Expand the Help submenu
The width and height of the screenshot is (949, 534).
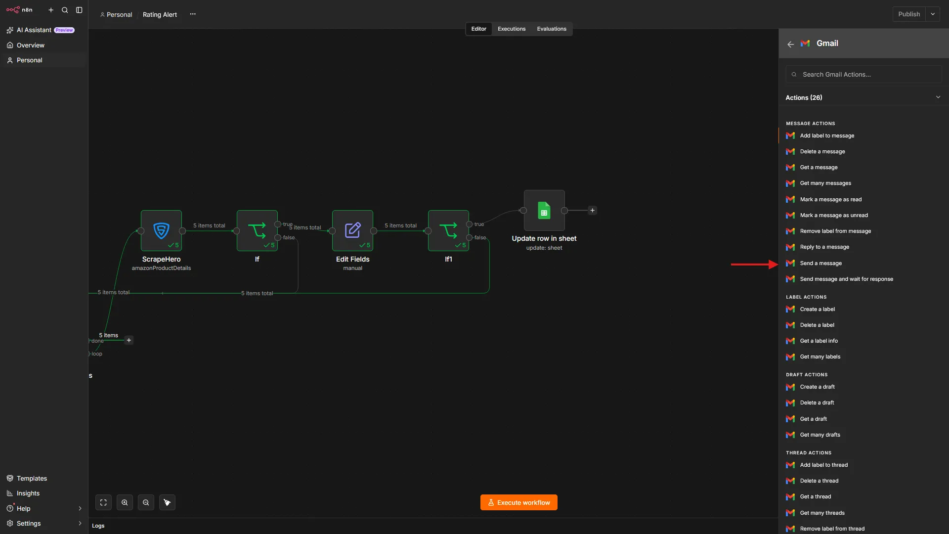tap(80, 508)
